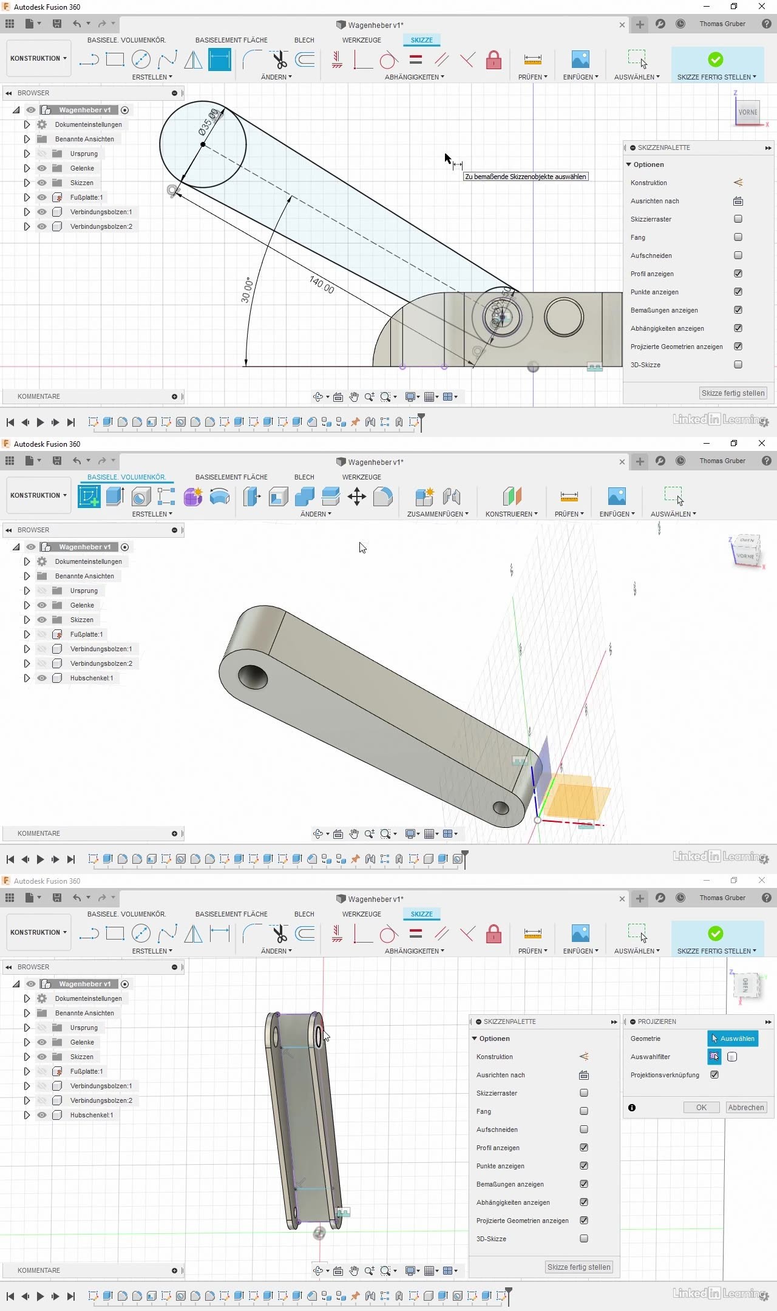Select the four-arrow Verschieben move tool
This screenshot has height=1311, width=777.
(x=356, y=496)
